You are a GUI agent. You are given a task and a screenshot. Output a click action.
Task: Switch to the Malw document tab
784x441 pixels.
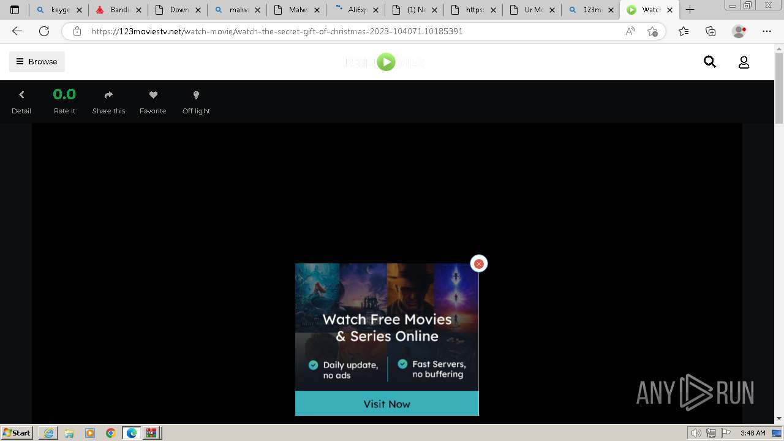[296, 10]
